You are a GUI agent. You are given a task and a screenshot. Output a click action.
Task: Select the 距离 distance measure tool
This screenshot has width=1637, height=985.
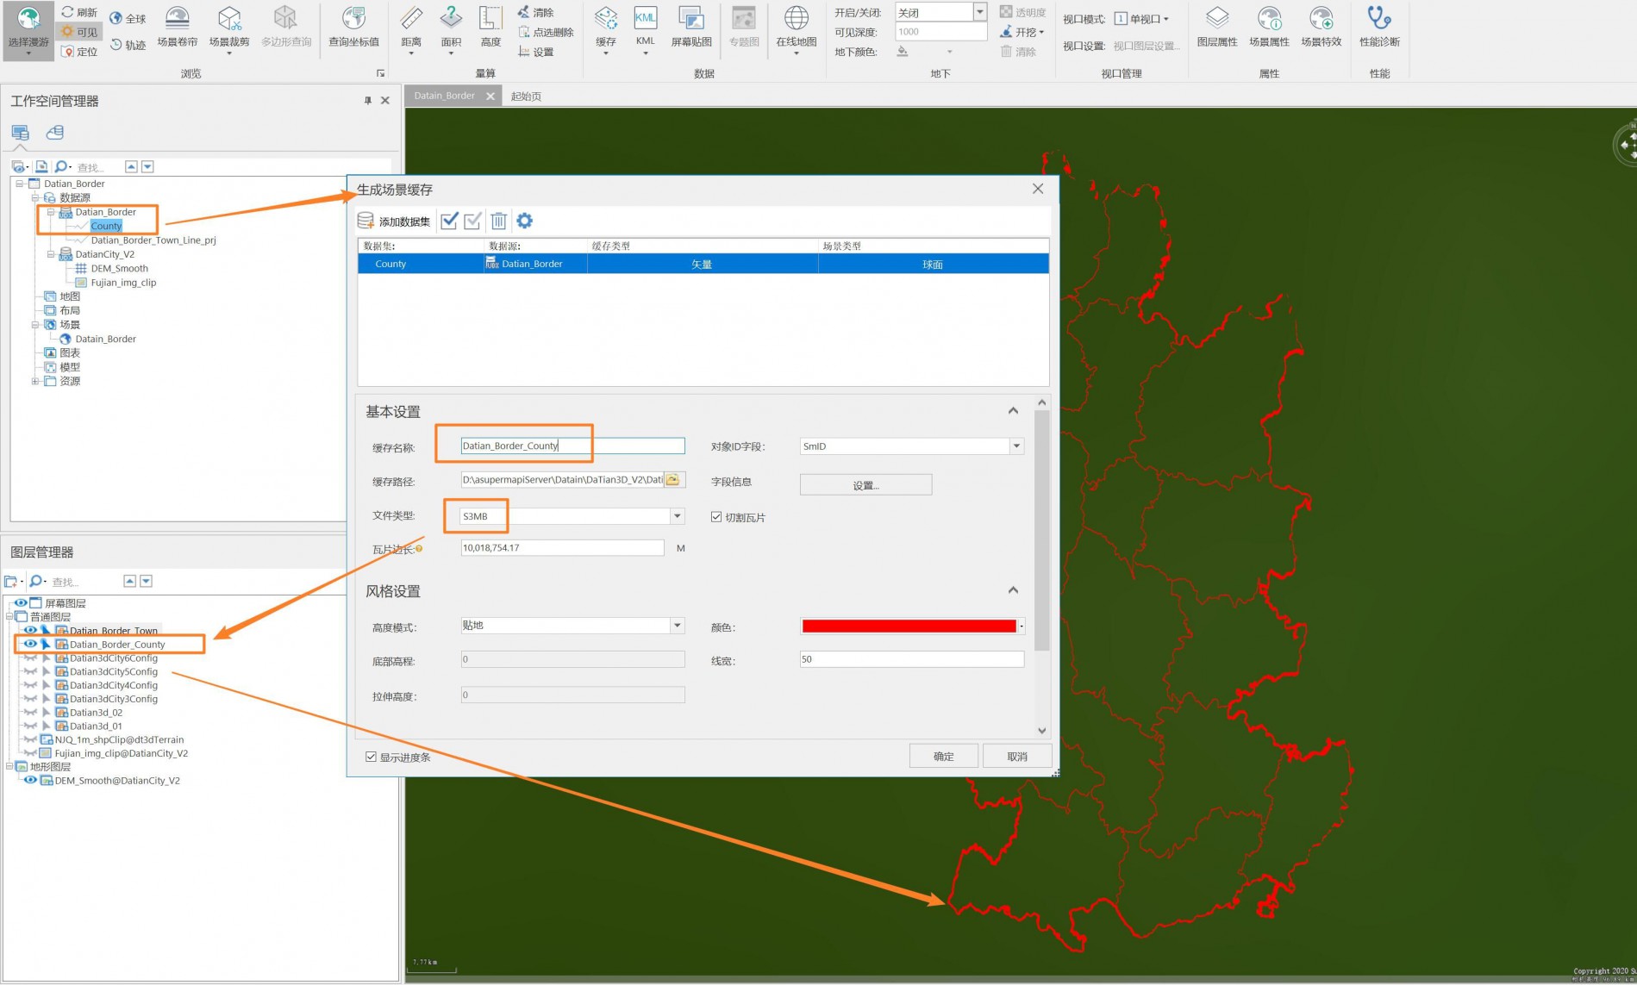coord(411,30)
